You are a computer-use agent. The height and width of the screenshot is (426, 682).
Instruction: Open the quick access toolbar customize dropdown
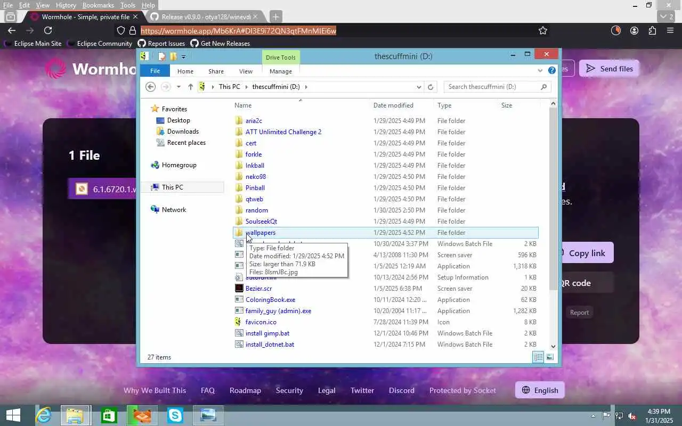pyautogui.click(x=183, y=56)
